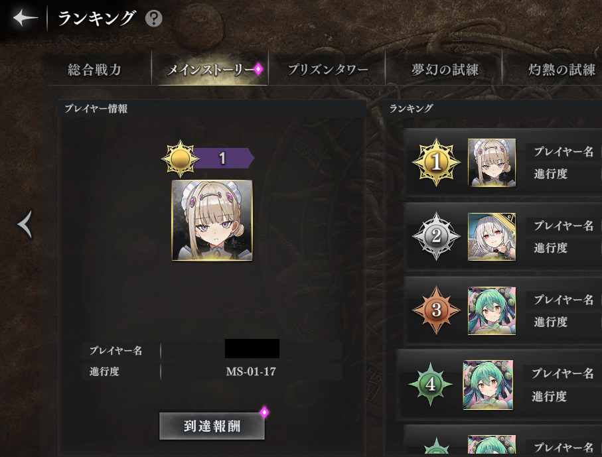
Task: Switch to the 夢幻の試練 tab
Action: click(x=445, y=70)
